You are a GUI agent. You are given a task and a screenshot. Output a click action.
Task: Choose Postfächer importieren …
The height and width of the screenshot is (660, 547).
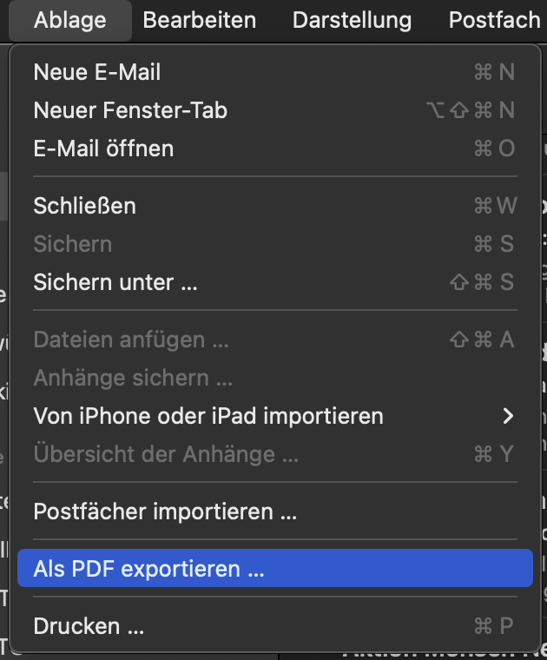tap(165, 511)
